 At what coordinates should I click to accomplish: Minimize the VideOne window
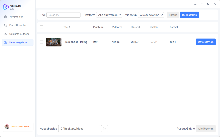pyautogui.click(x=202, y=4)
